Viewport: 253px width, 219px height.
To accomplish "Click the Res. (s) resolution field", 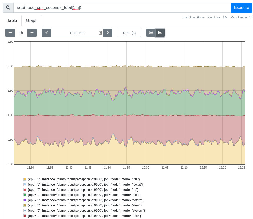I will (x=129, y=33).
